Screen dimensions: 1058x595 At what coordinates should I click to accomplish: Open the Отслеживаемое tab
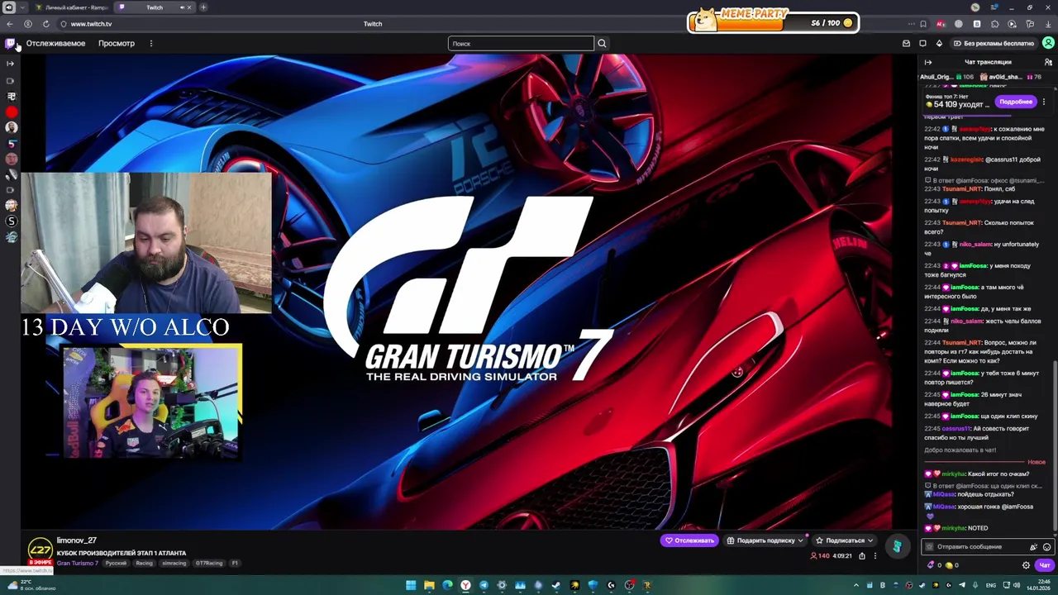pos(55,43)
